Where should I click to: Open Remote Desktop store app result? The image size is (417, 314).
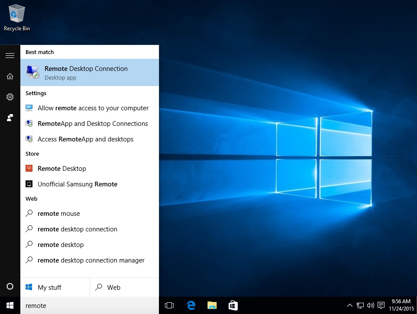(x=90, y=169)
